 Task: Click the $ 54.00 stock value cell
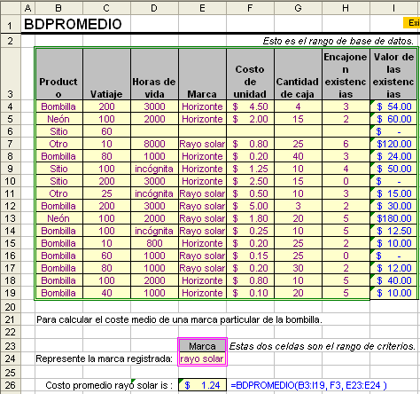click(393, 106)
